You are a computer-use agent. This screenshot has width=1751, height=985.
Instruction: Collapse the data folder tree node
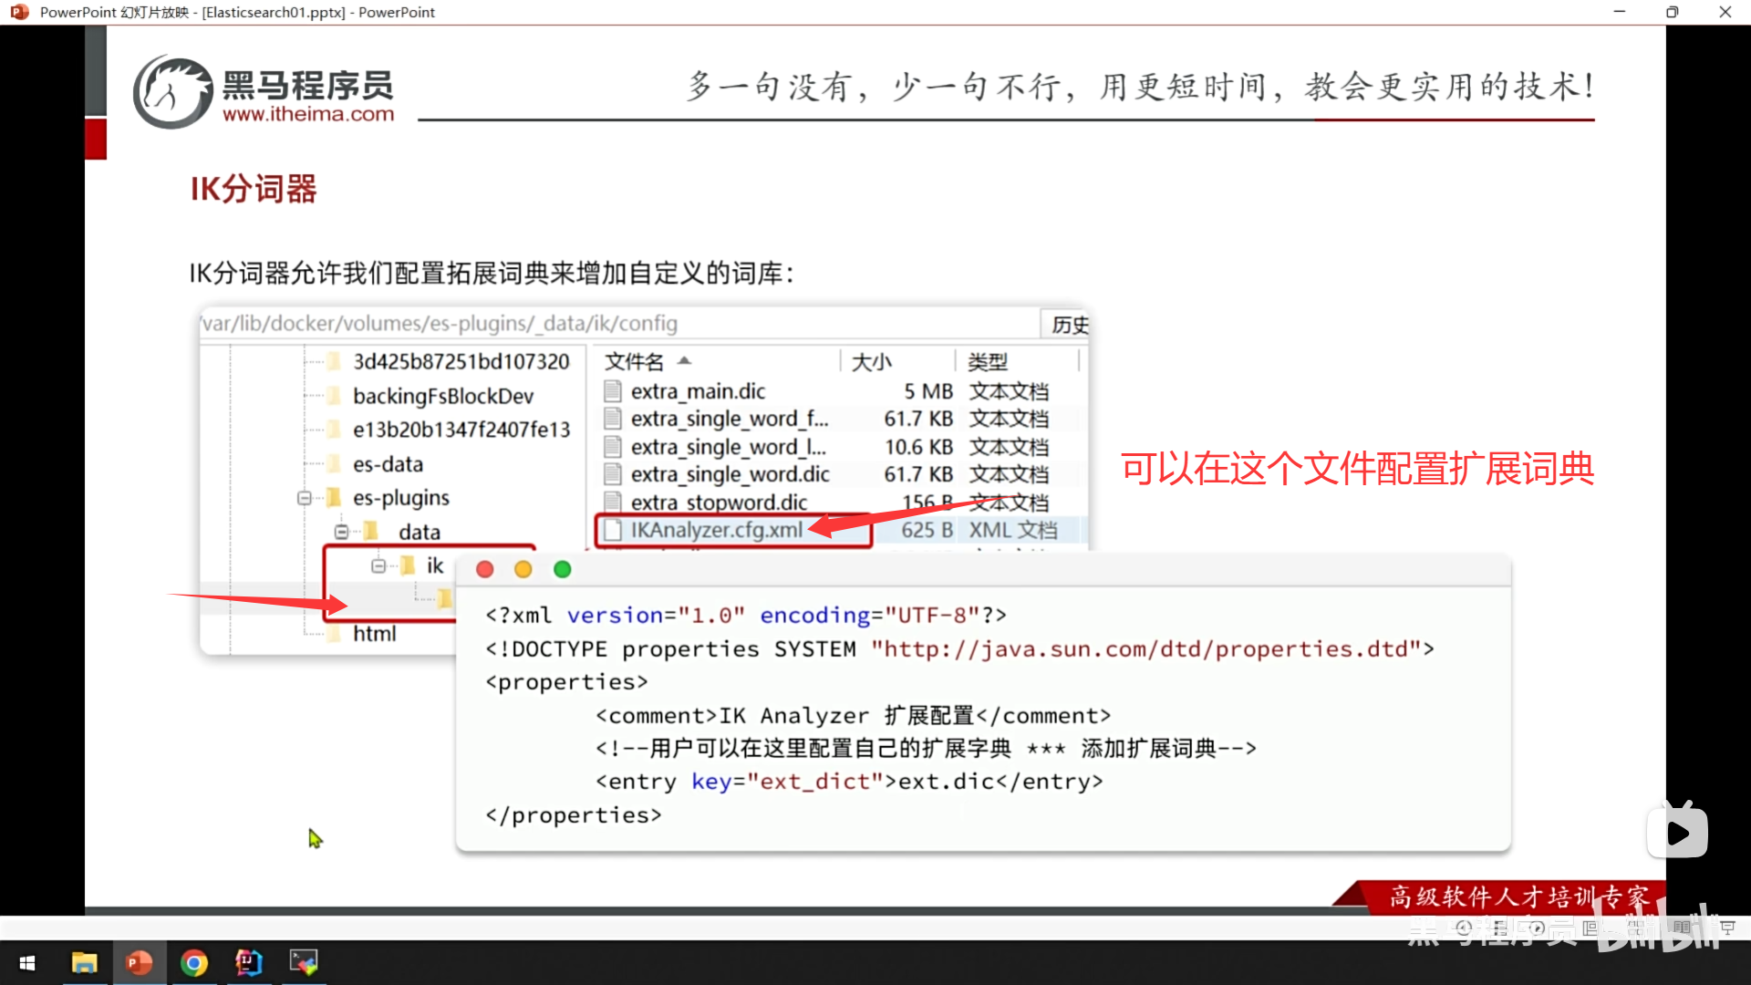tap(341, 532)
